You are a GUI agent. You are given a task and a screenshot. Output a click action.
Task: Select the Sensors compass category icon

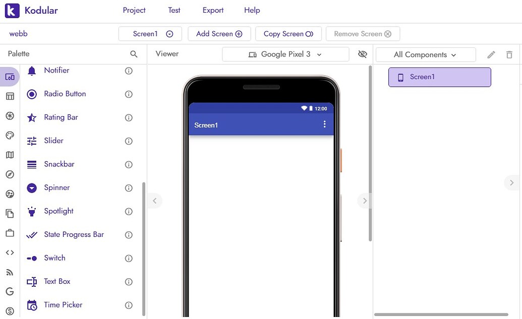(10, 174)
